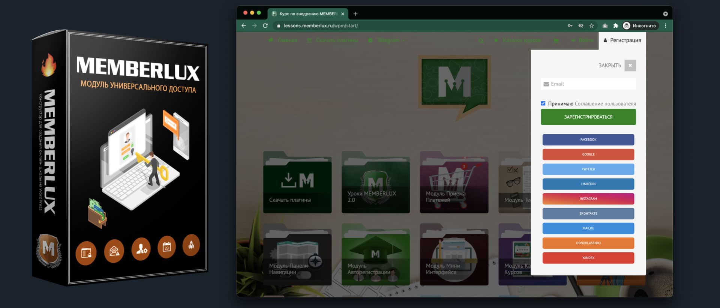View site info via the padlock icon
The height and width of the screenshot is (308, 720).
[x=278, y=25]
